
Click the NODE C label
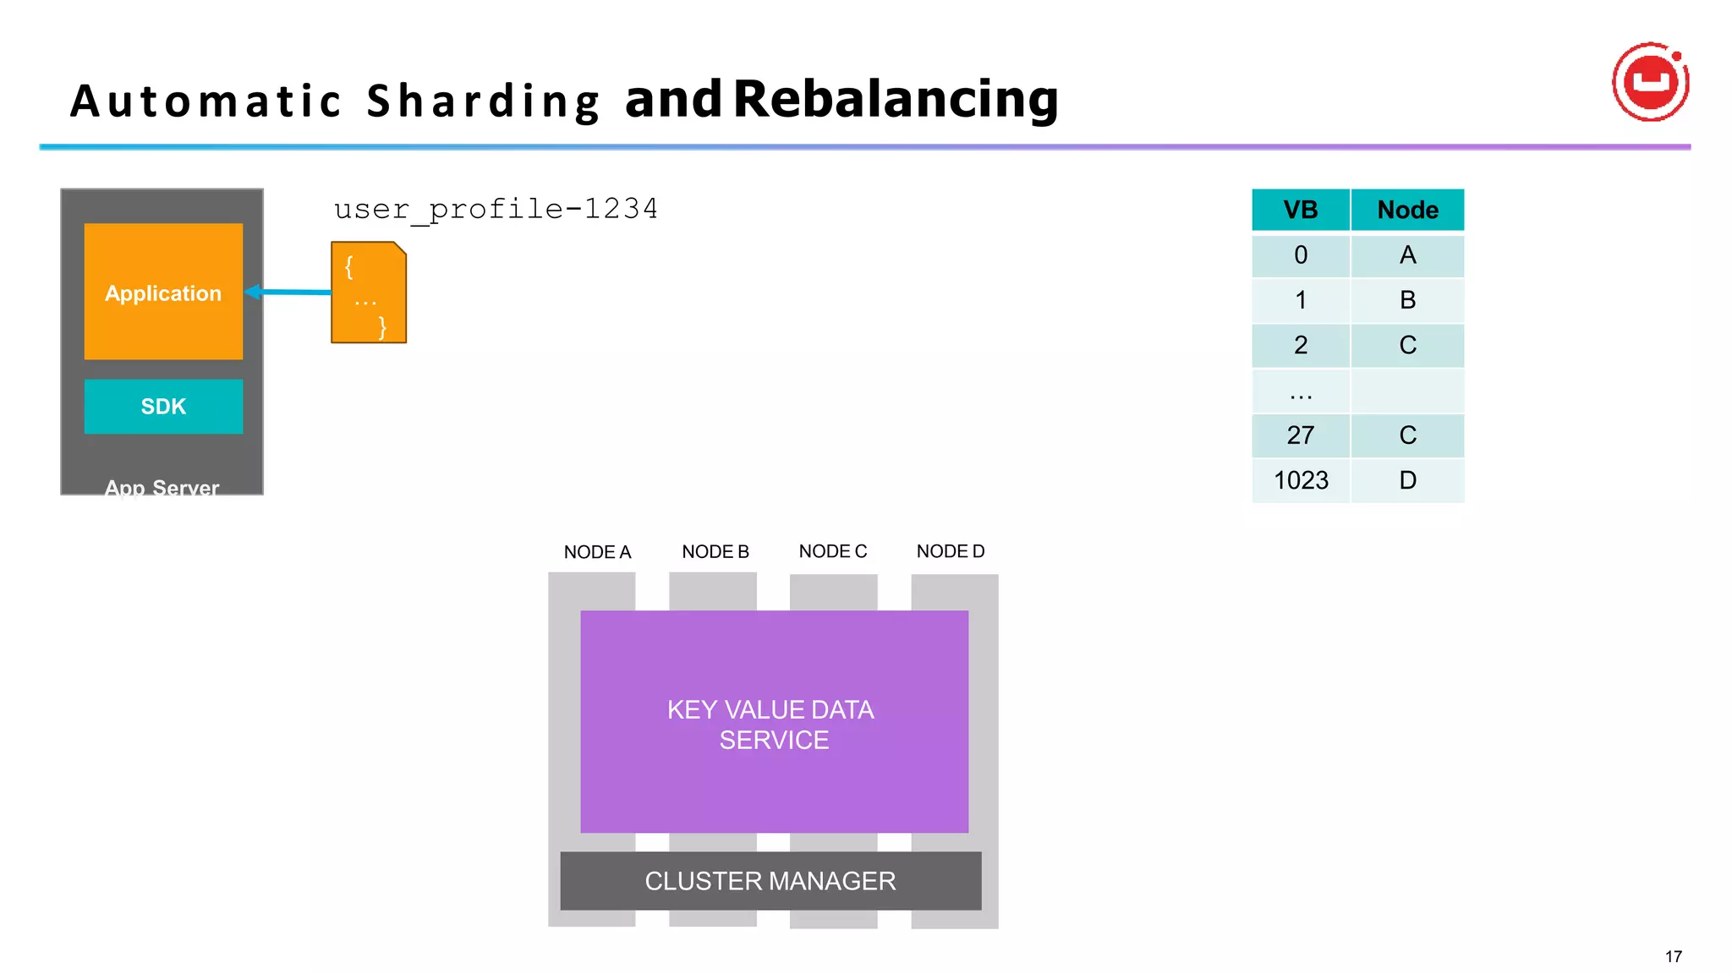coord(833,551)
